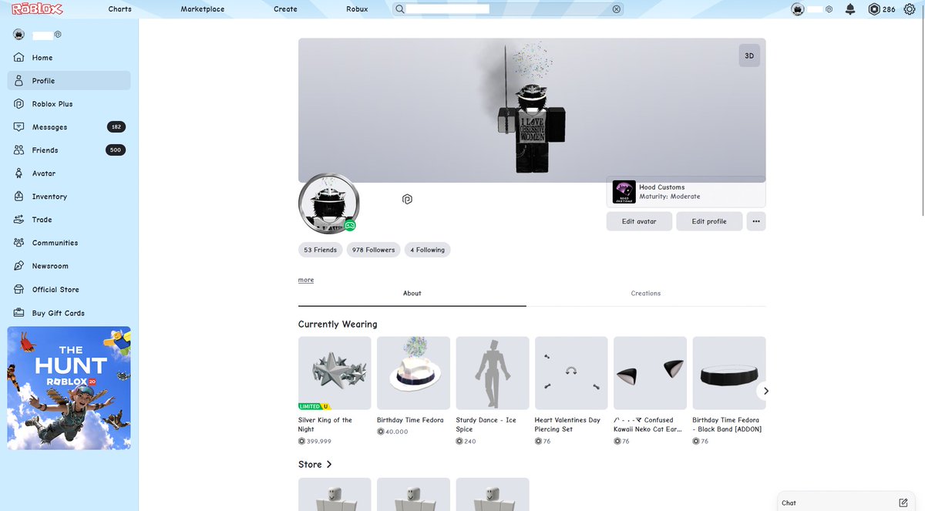
Task: Click the Roblox logo
Action: click(38, 9)
